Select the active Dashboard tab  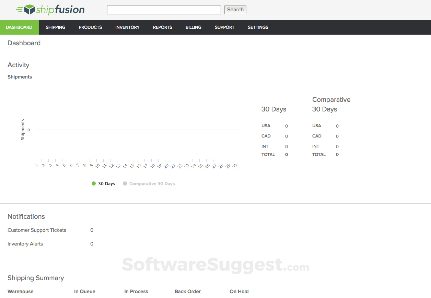tap(19, 27)
